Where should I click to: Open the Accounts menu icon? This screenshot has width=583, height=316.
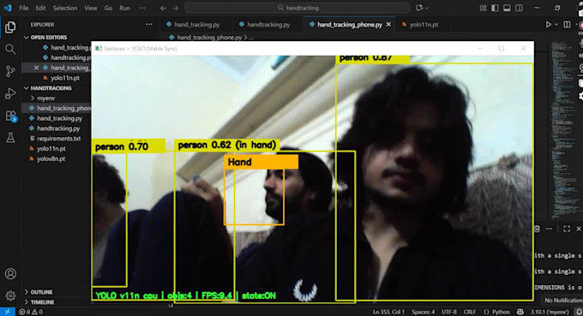pyautogui.click(x=10, y=274)
